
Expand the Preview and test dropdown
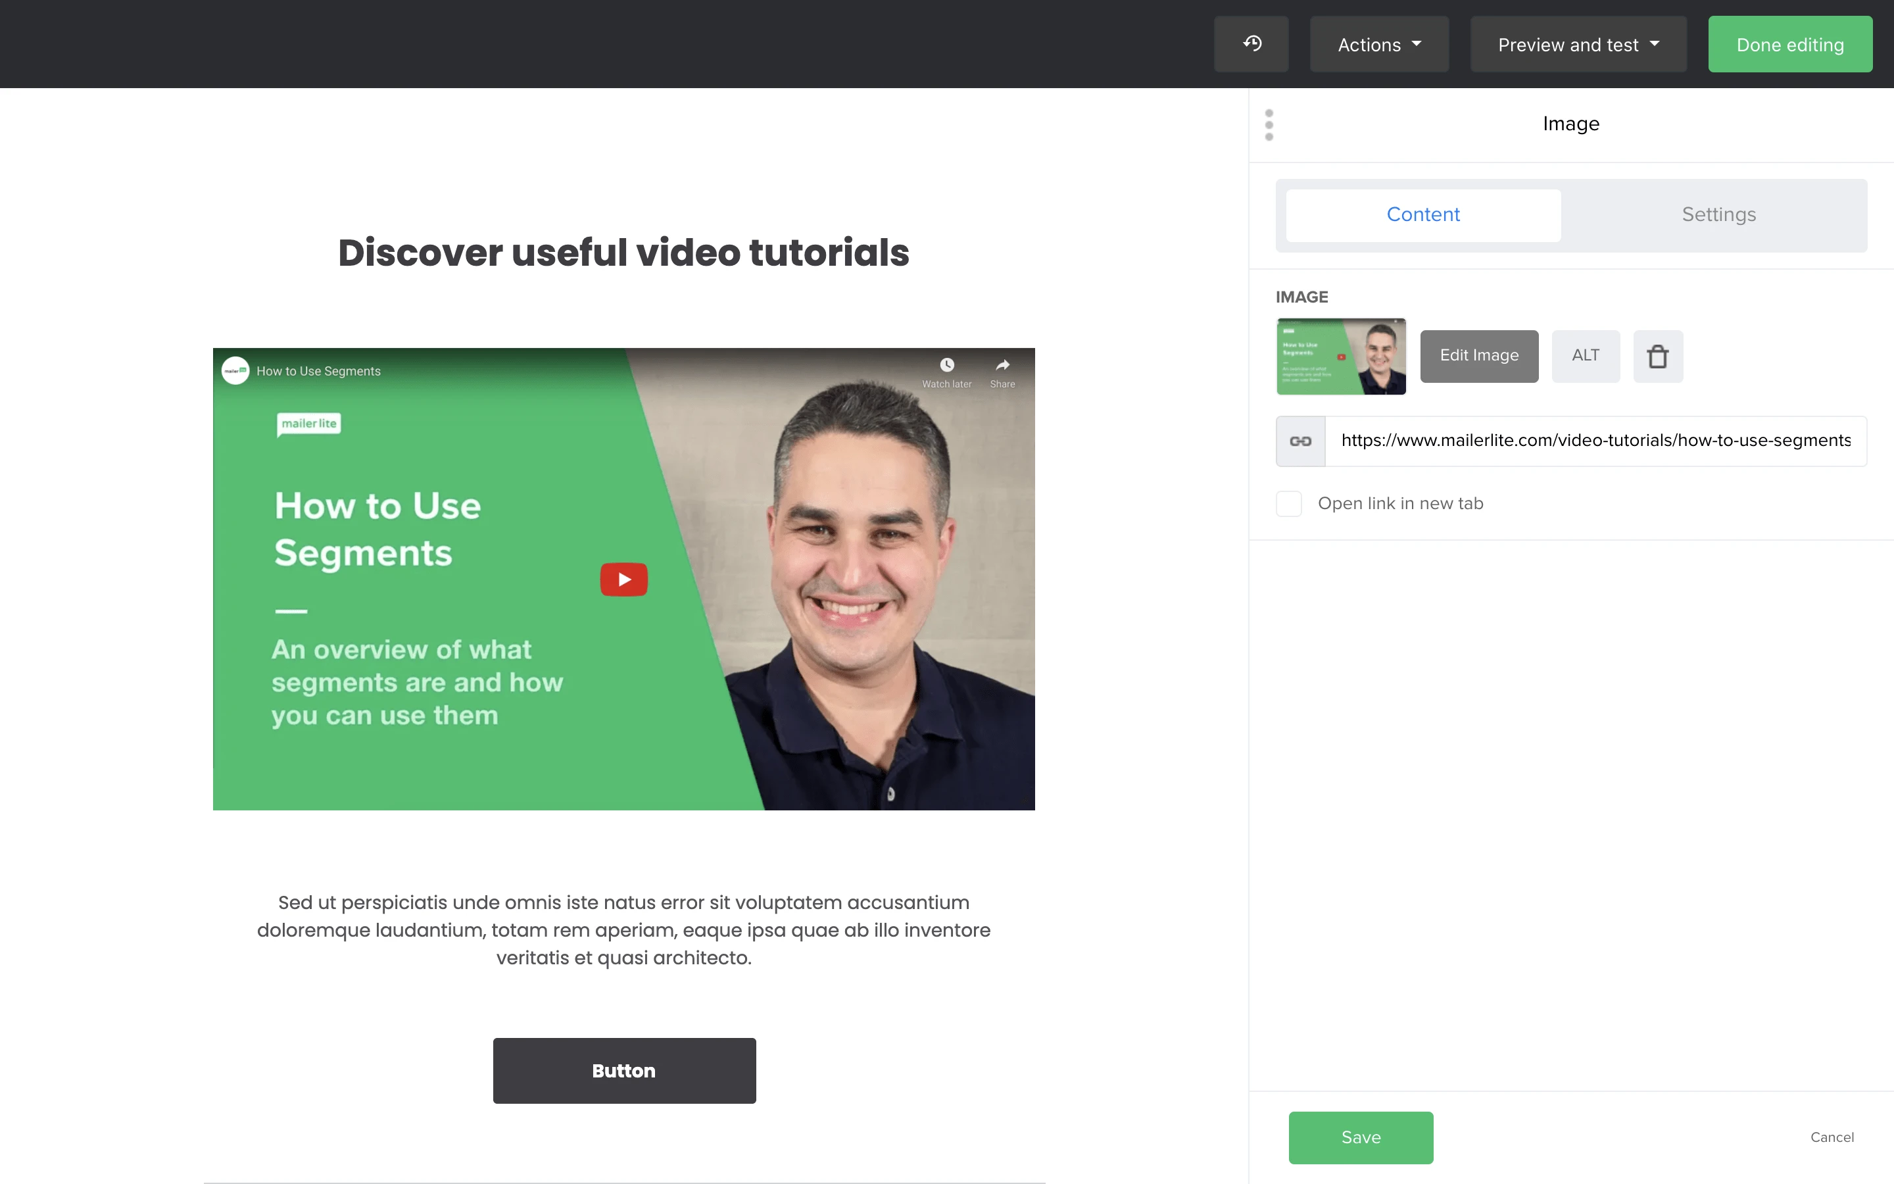[x=1577, y=45]
